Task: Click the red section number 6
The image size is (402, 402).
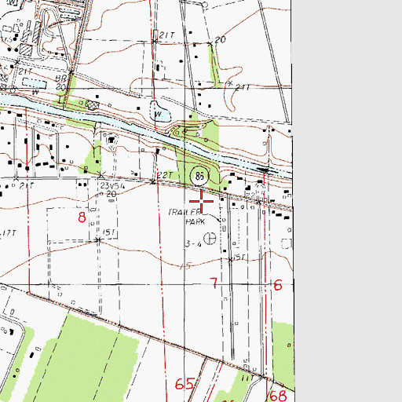Action: [x=278, y=285]
